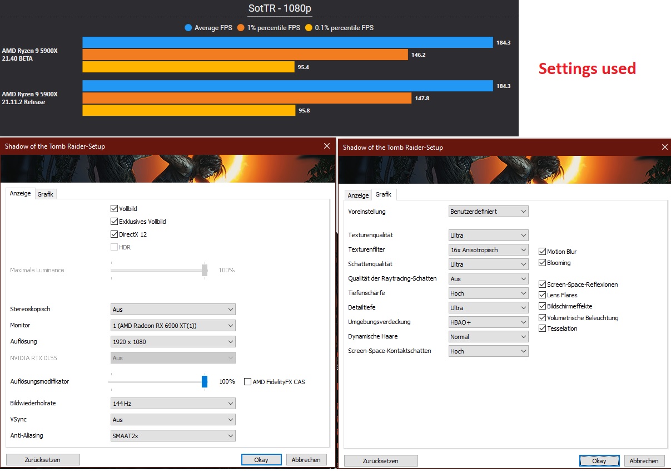Open the Texturenfilter 16x Anisotropisch dropdown
This screenshot has height=471, width=671.
tap(489, 250)
